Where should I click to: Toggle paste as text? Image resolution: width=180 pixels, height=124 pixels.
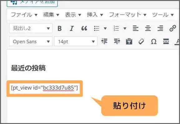(x=129, y=41)
